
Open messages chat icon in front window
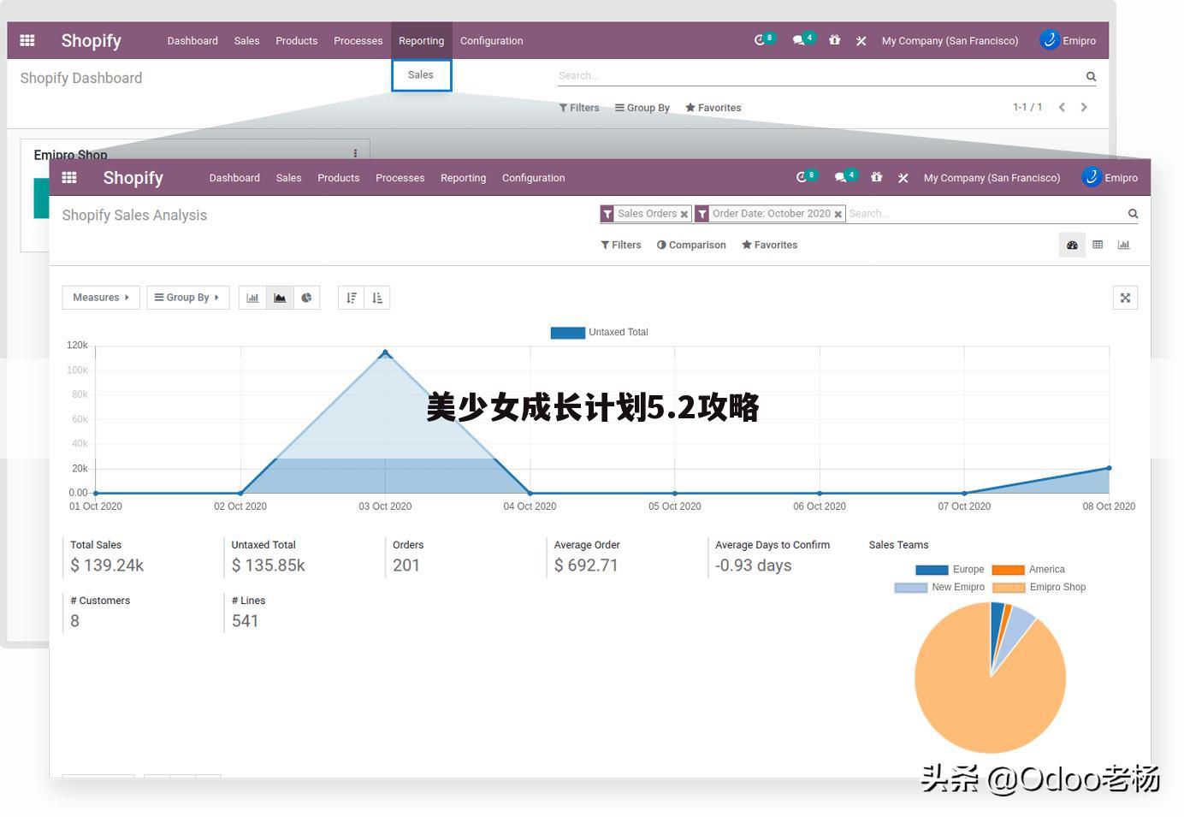point(840,177)
